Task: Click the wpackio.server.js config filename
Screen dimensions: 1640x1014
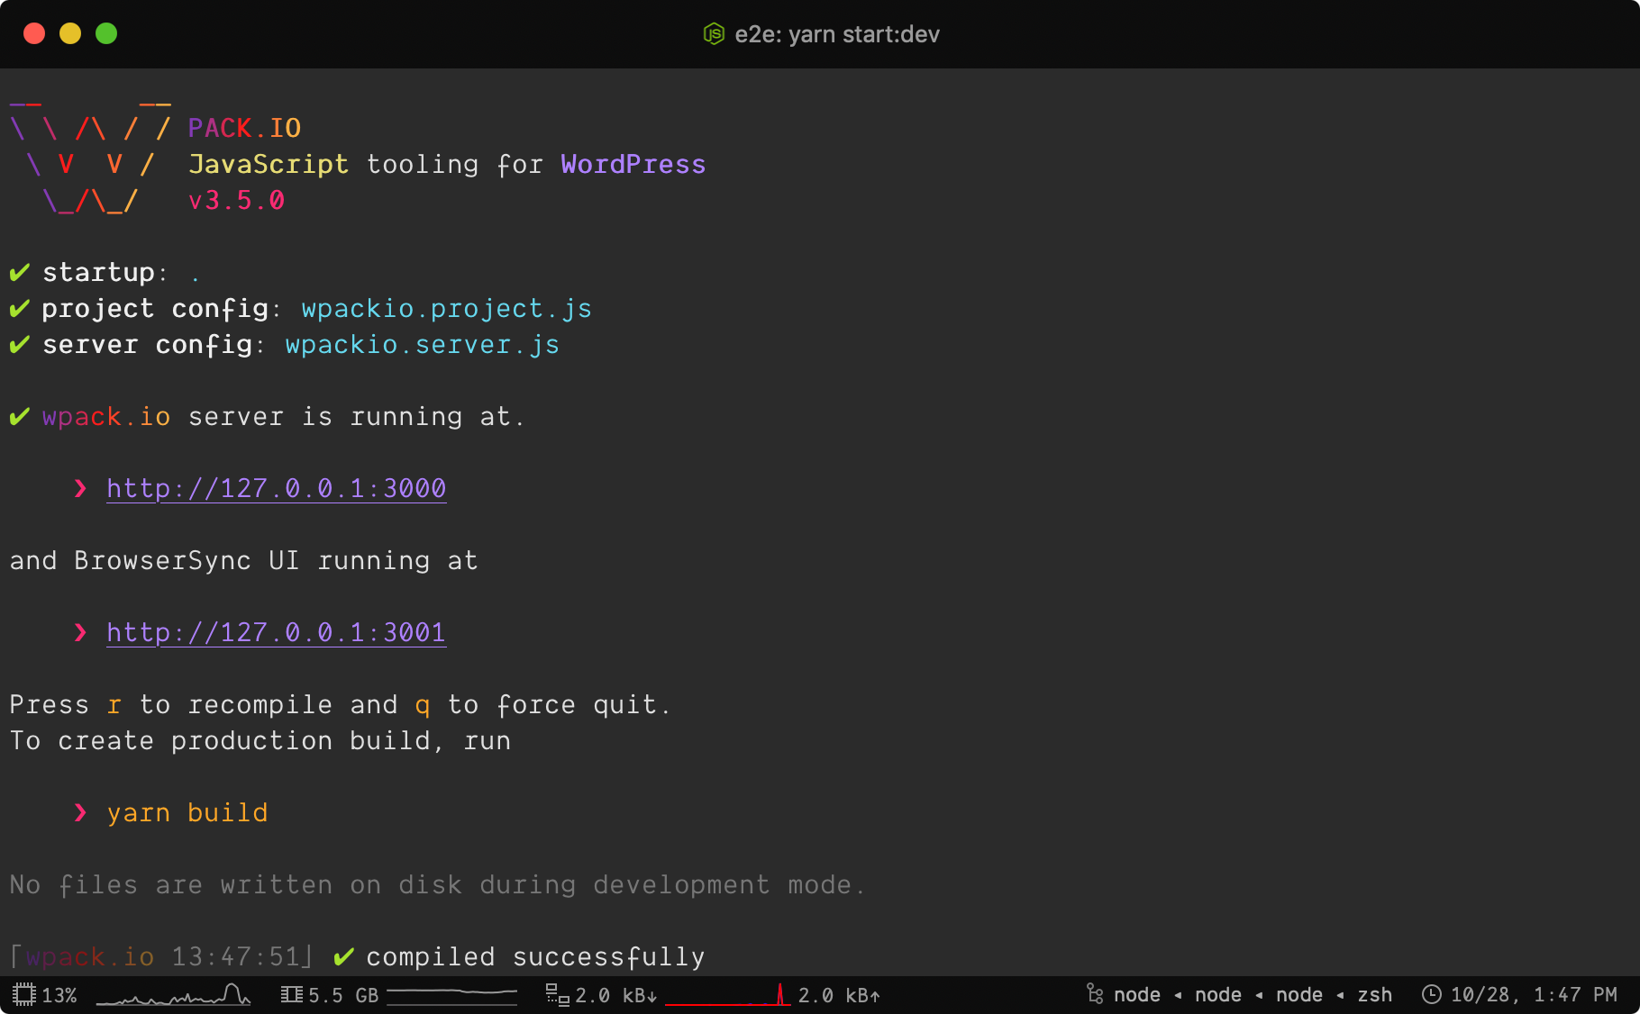Action: [422, 345]
